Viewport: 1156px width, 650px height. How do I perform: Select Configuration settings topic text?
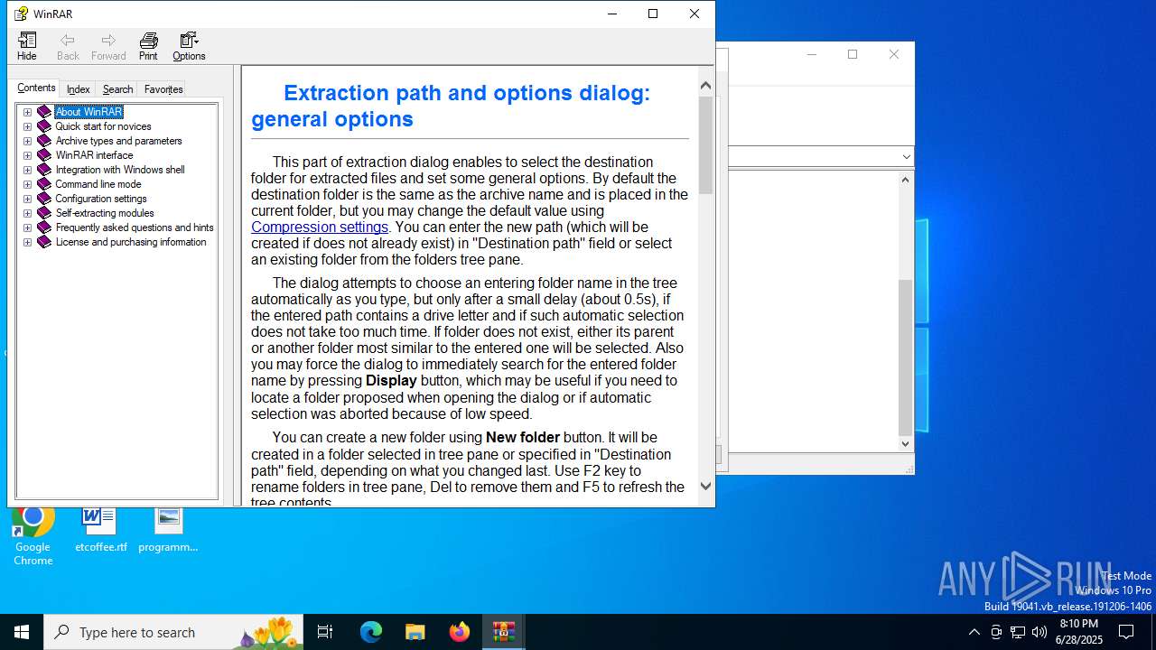[x=101, y=199]
